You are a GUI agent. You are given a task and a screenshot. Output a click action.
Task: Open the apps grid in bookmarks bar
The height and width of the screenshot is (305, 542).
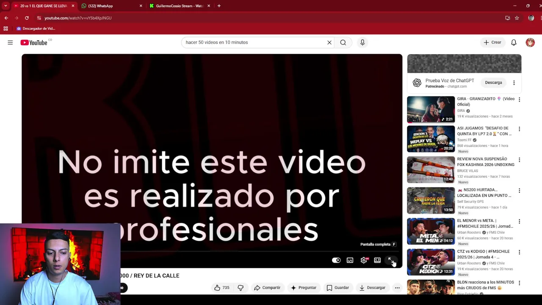(6, 28)
